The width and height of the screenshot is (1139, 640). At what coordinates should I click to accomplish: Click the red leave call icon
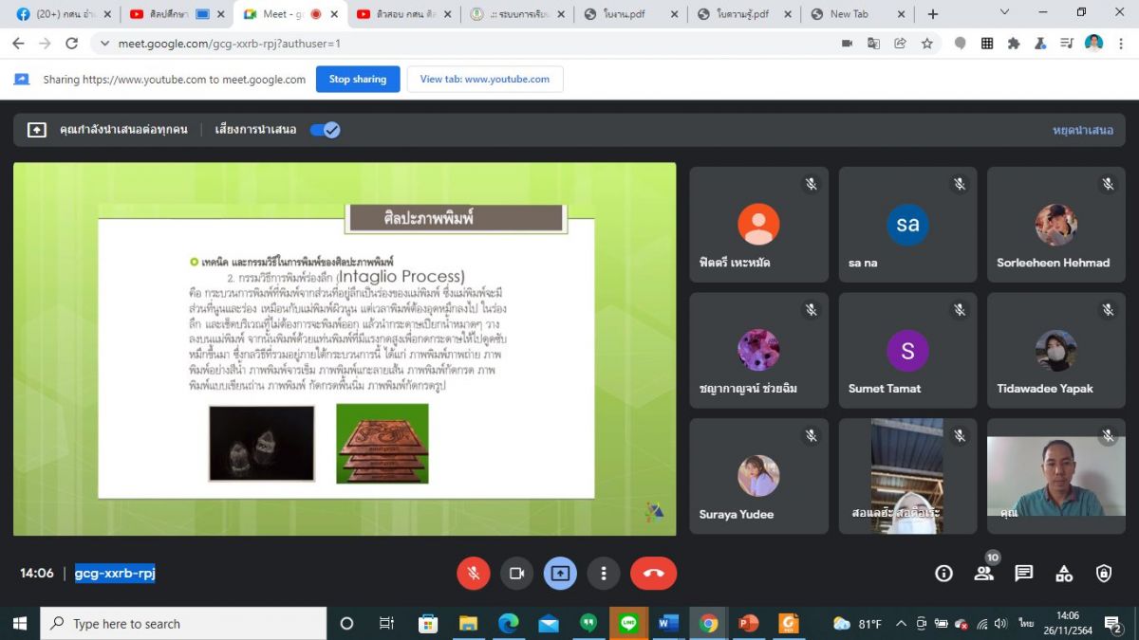[653, 574]
